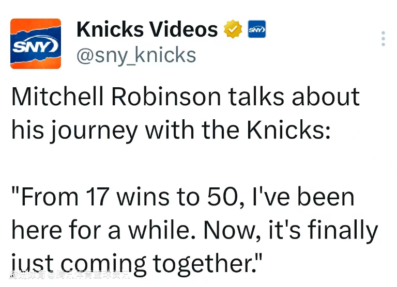This screenshot has width=397, height=287.
Task: Select the word 'finally' in the quote
Action: pyautogui.click(x=343, y=231)
